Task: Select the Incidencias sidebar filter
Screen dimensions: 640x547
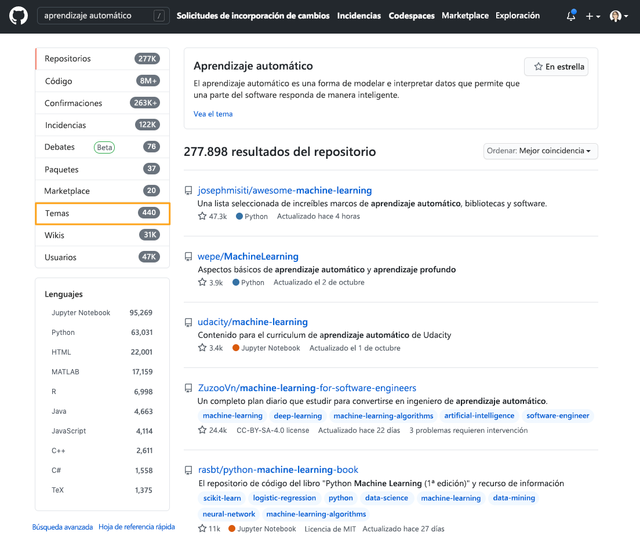Action: [x=103, y=125]
